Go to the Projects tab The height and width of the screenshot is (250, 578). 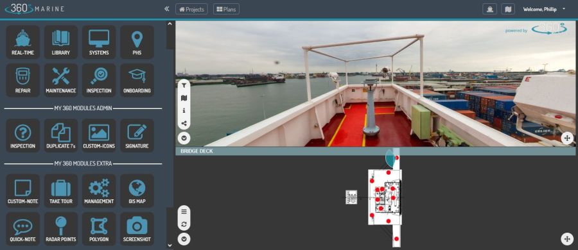click(191, 9)
